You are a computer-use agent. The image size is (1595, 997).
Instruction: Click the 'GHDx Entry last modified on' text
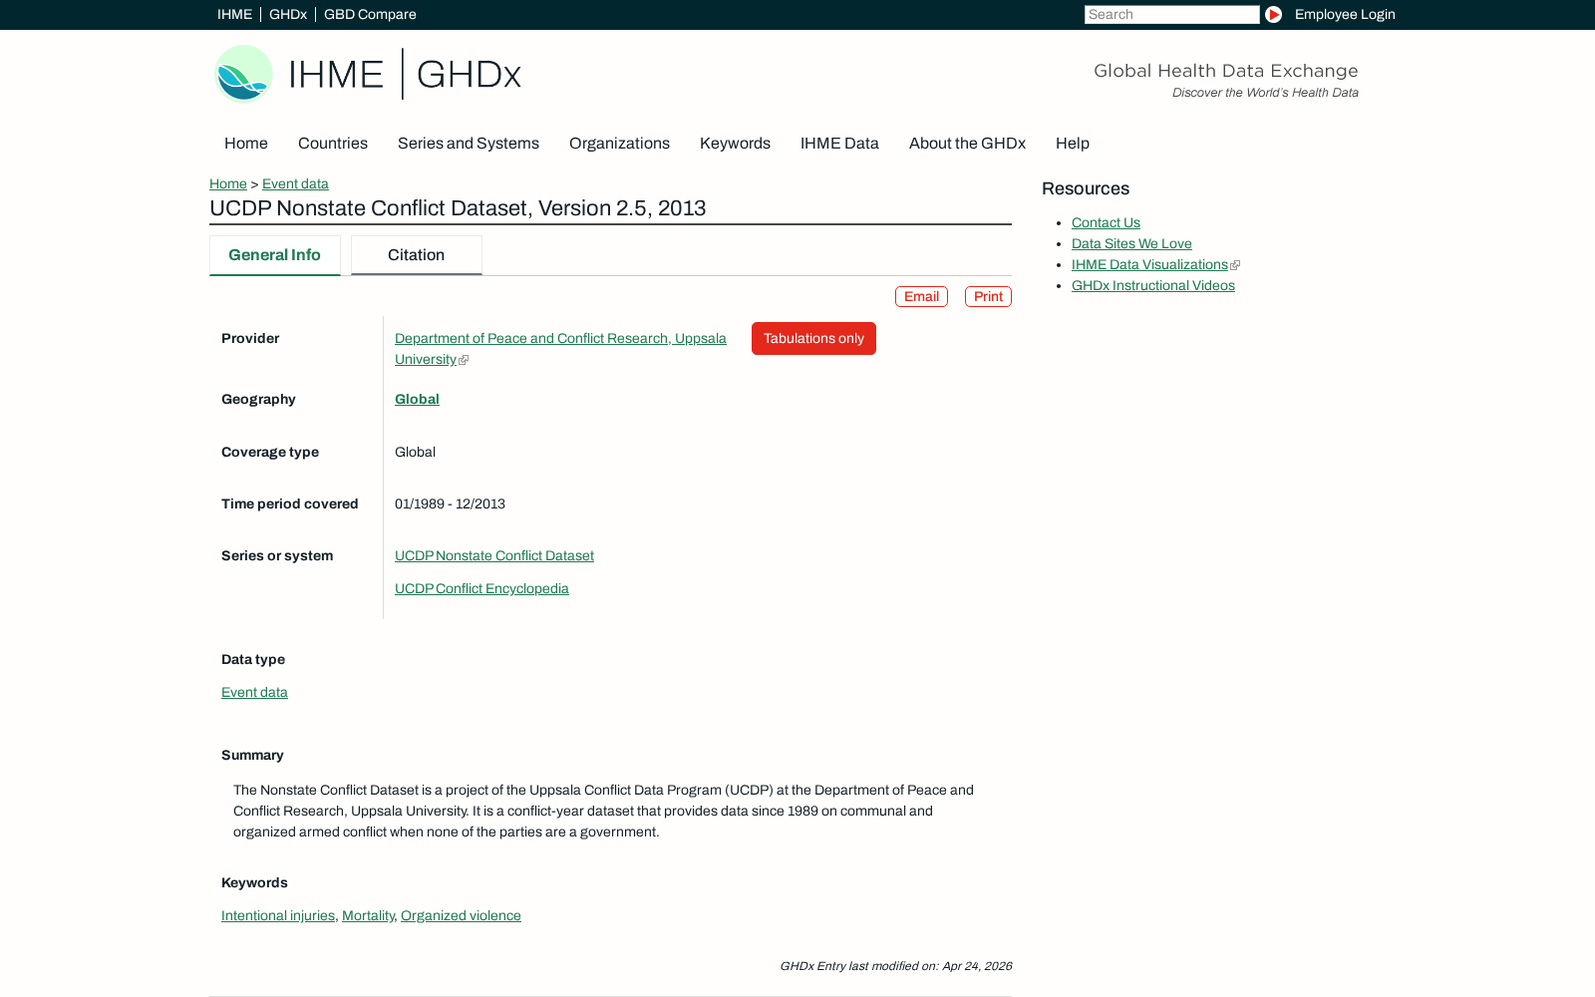[x=895, y=966]
